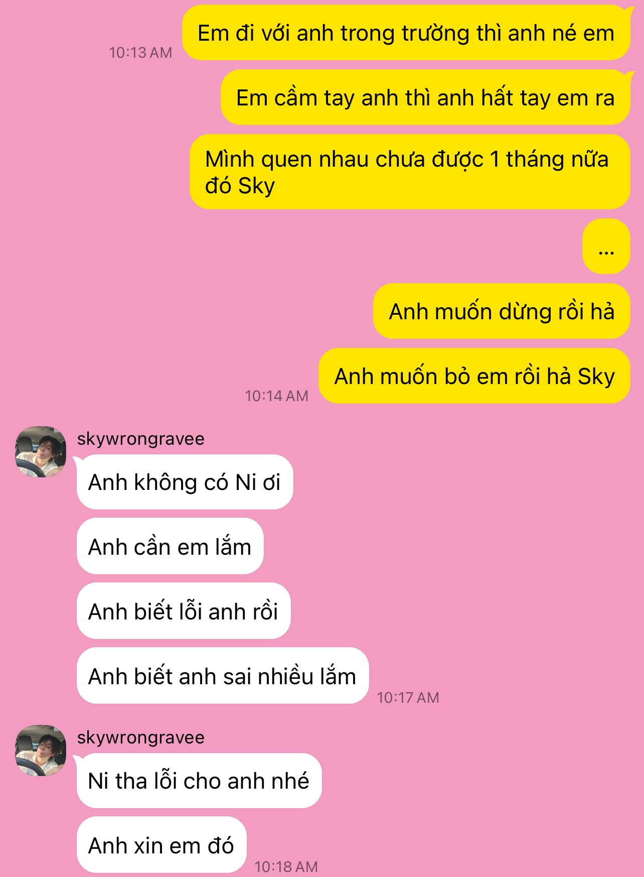644x877 pixels.
Task: Tap message 'Anh xin em đó'
Action: click(162, 845)
